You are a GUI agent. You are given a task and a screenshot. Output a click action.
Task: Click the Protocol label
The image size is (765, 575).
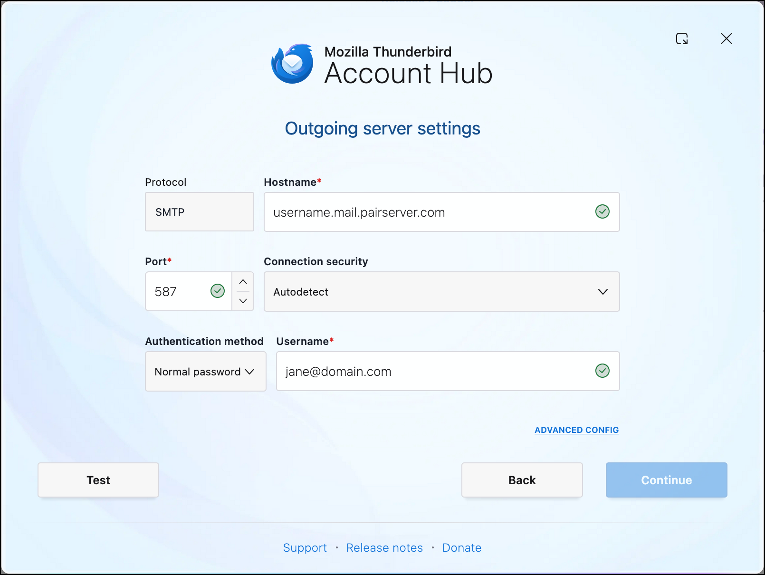coord(166,182)
